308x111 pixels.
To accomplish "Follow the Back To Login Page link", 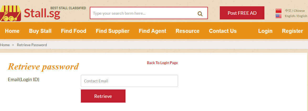I will click(x=162, y=63).
